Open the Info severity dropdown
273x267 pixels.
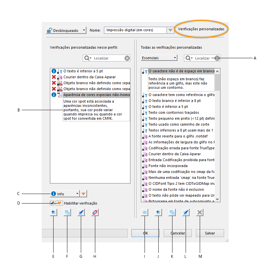click(65, 194)
